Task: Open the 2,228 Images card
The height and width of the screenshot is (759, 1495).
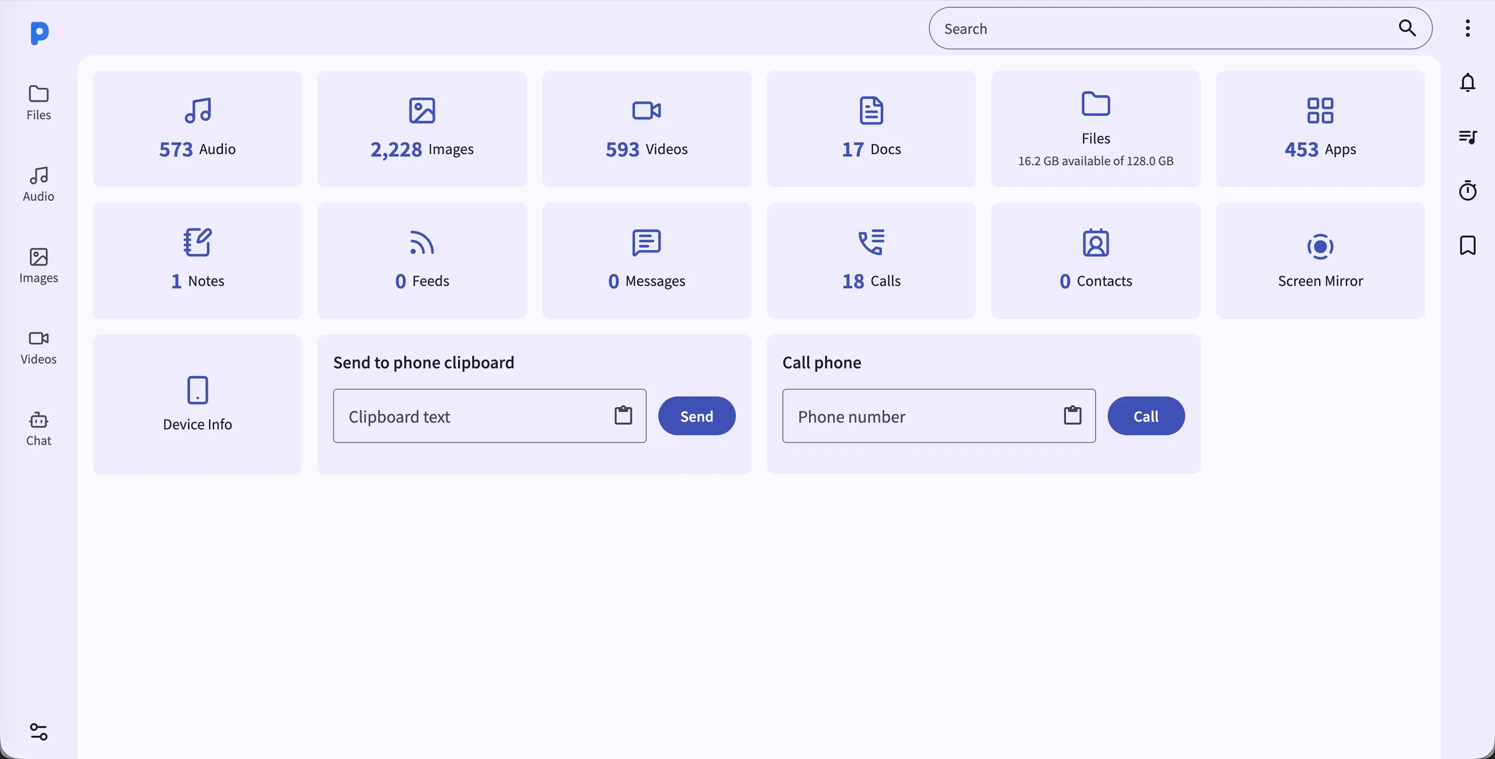Action: [422, 129]
